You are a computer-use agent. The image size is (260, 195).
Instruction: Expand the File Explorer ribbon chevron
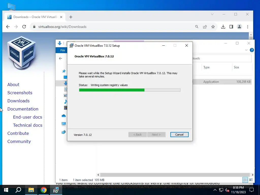pos(246,50)
